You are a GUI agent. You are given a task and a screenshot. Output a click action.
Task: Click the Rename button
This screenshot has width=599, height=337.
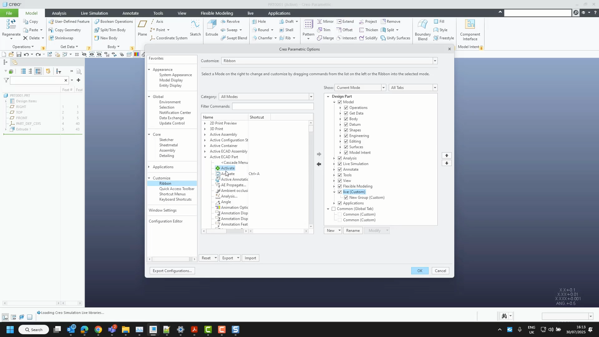click(x=353, y=231)
